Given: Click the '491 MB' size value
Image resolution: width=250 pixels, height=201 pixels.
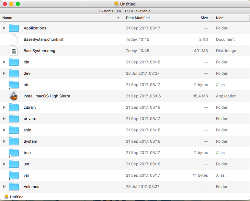Looking at the screenshot, I should [x=201, y=51].
